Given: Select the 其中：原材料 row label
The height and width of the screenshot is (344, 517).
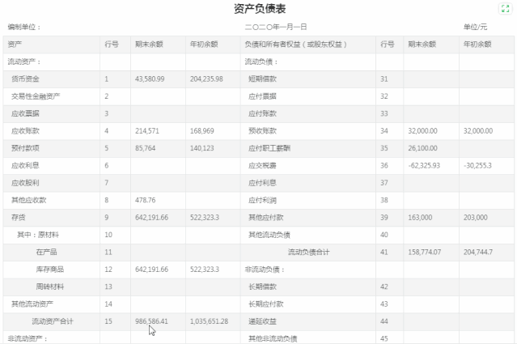Looking at the screenshot, I should point(38,235).
